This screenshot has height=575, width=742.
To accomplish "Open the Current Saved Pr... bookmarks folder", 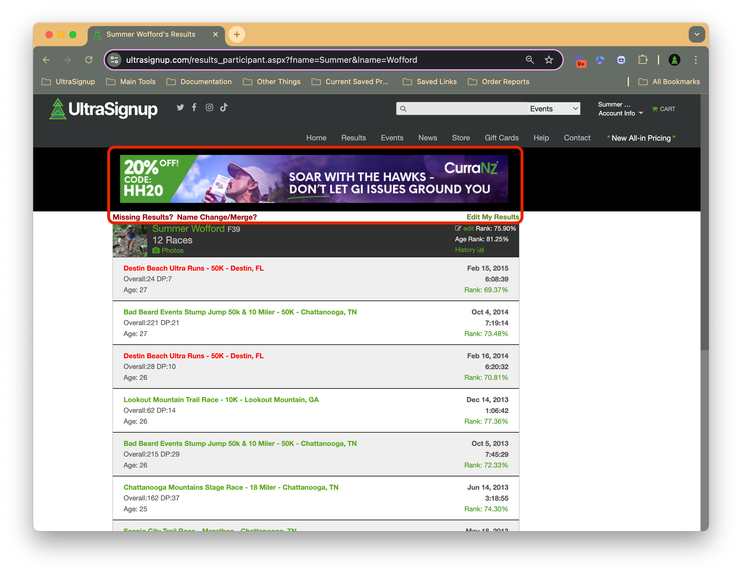I will click(x=350, y=81).
